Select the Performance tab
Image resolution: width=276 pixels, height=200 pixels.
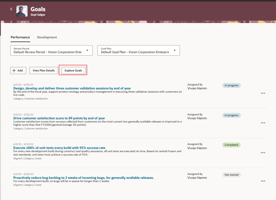[20, 37]
